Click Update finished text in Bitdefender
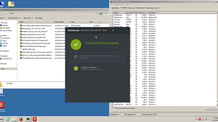Screen dimensions: 218x122 89,67
